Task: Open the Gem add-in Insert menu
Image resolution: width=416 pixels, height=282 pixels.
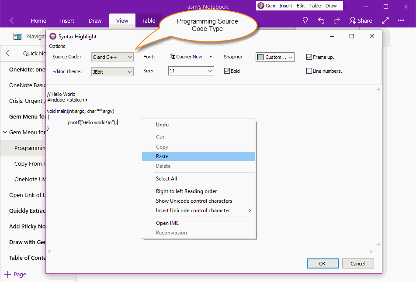Action: (x=285, y=6)
